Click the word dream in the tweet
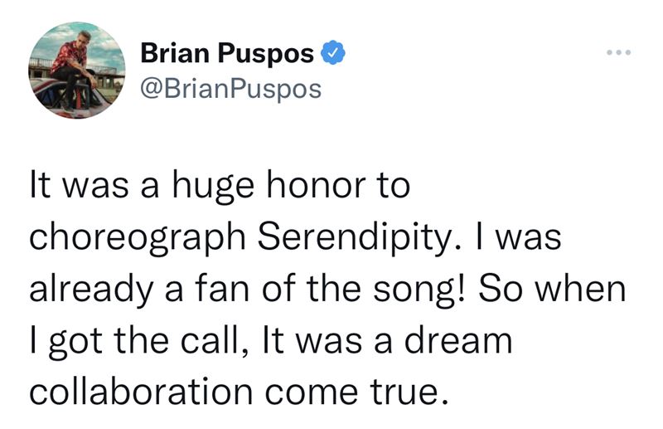The image size is (663, 429). [x=458, y=339]
